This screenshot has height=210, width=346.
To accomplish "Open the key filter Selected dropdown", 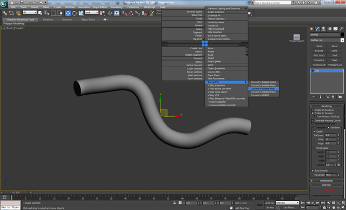I will pyautogui.click(x=287, y=203).
